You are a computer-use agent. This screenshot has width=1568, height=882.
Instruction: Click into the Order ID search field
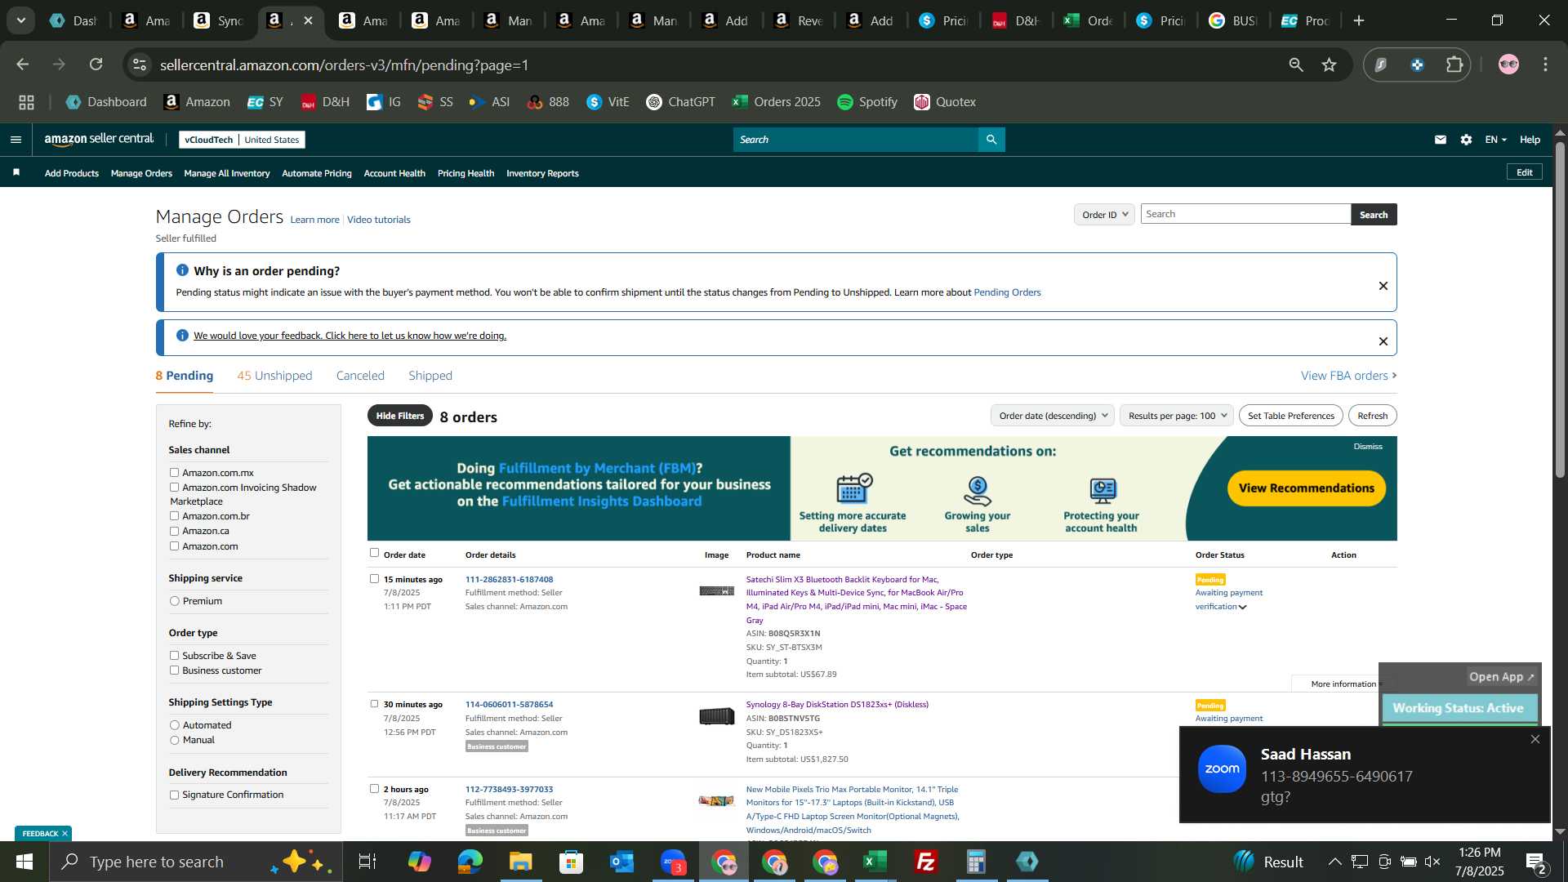point(1245,214)
